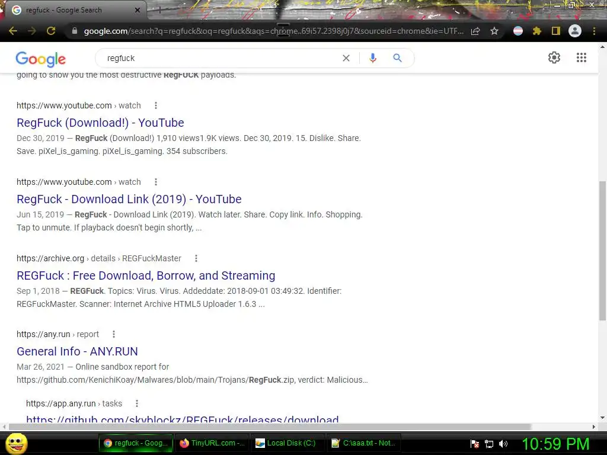Open the General Info - ANY.RUN link
The image size is (607, 455).
tap(77, 351)
